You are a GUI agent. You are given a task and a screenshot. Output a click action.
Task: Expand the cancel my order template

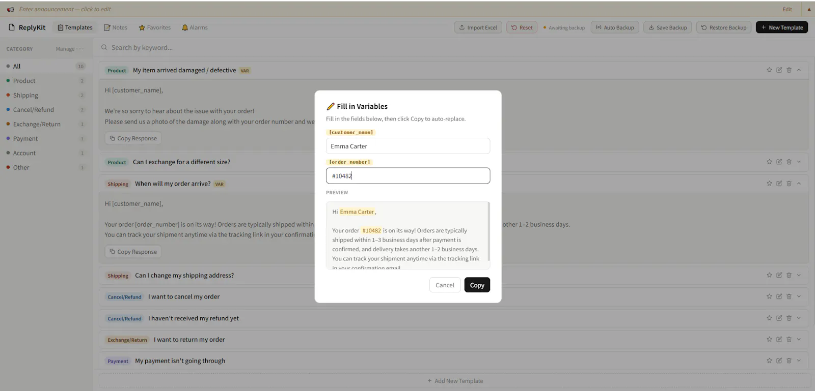799,296
